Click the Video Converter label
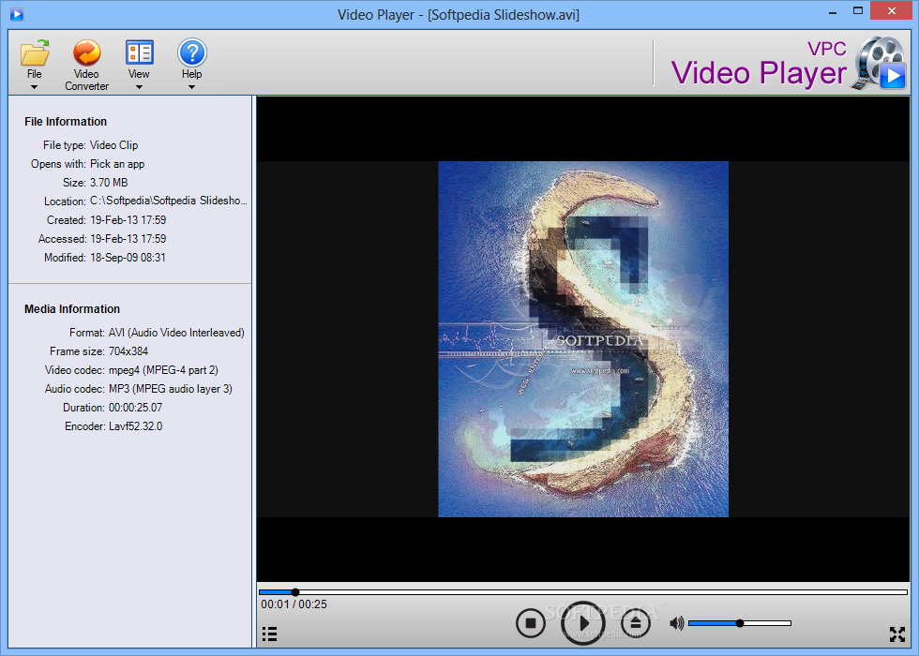 click(x=86, y=81)
